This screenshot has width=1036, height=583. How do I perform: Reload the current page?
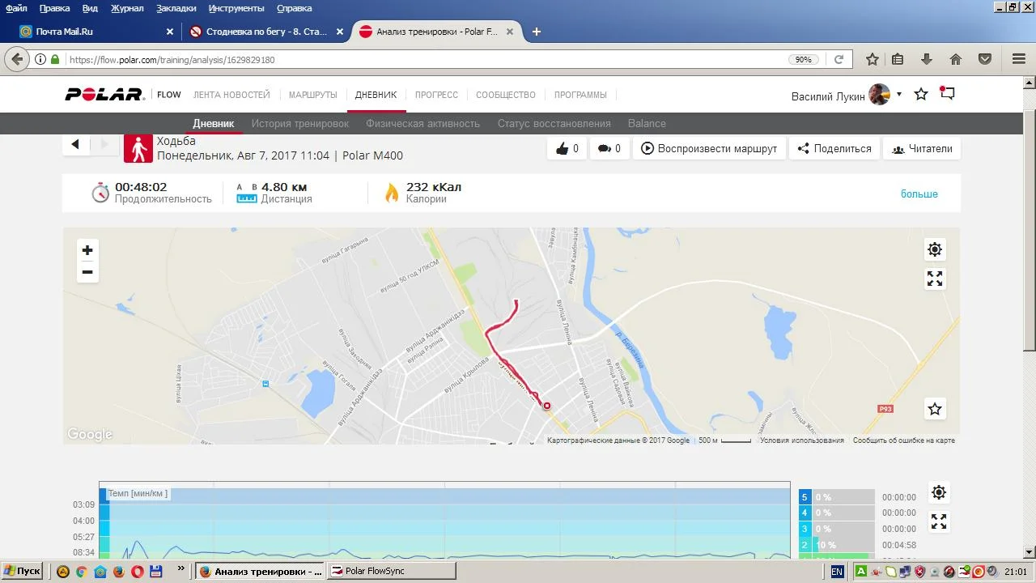[839, 59]
